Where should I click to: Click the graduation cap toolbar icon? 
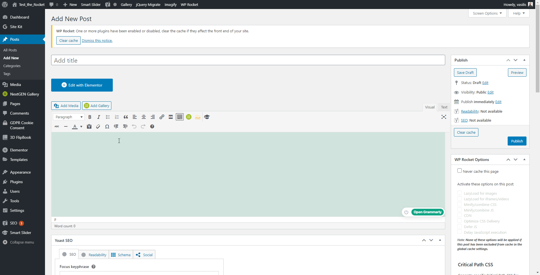pyautogui.click(x=207, y=117)
